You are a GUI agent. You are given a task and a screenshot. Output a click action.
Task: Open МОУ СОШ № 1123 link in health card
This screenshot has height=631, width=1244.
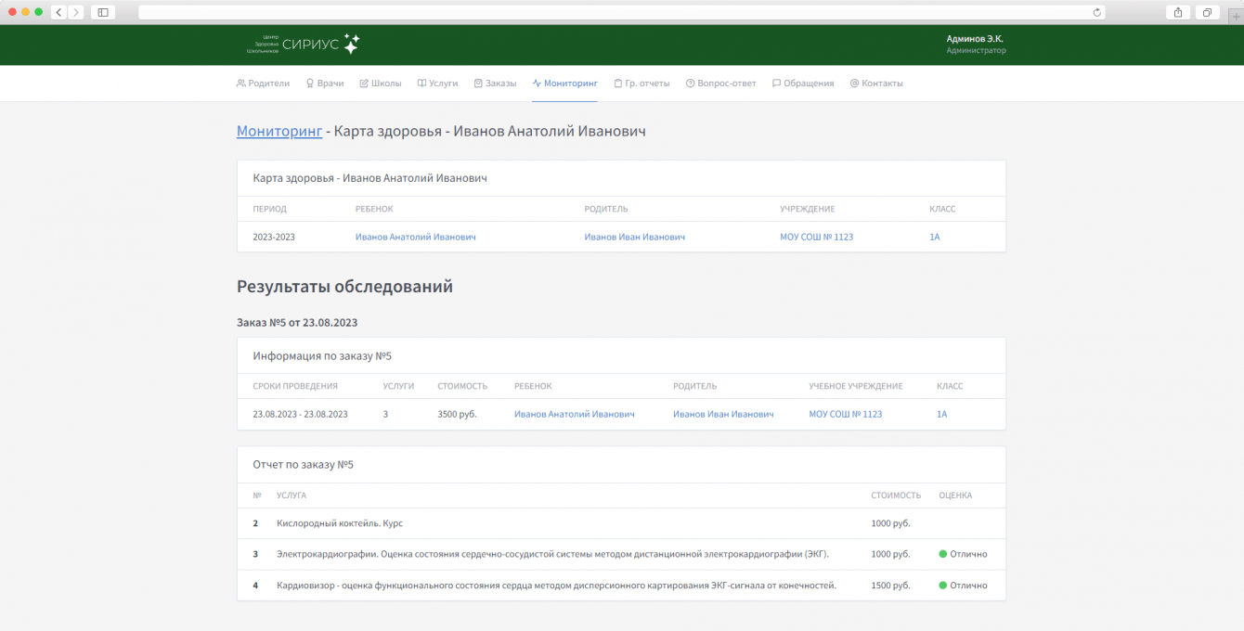click(816, 238)
